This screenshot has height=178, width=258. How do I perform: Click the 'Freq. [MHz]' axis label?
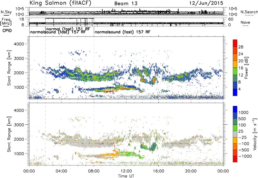(6, 22)
